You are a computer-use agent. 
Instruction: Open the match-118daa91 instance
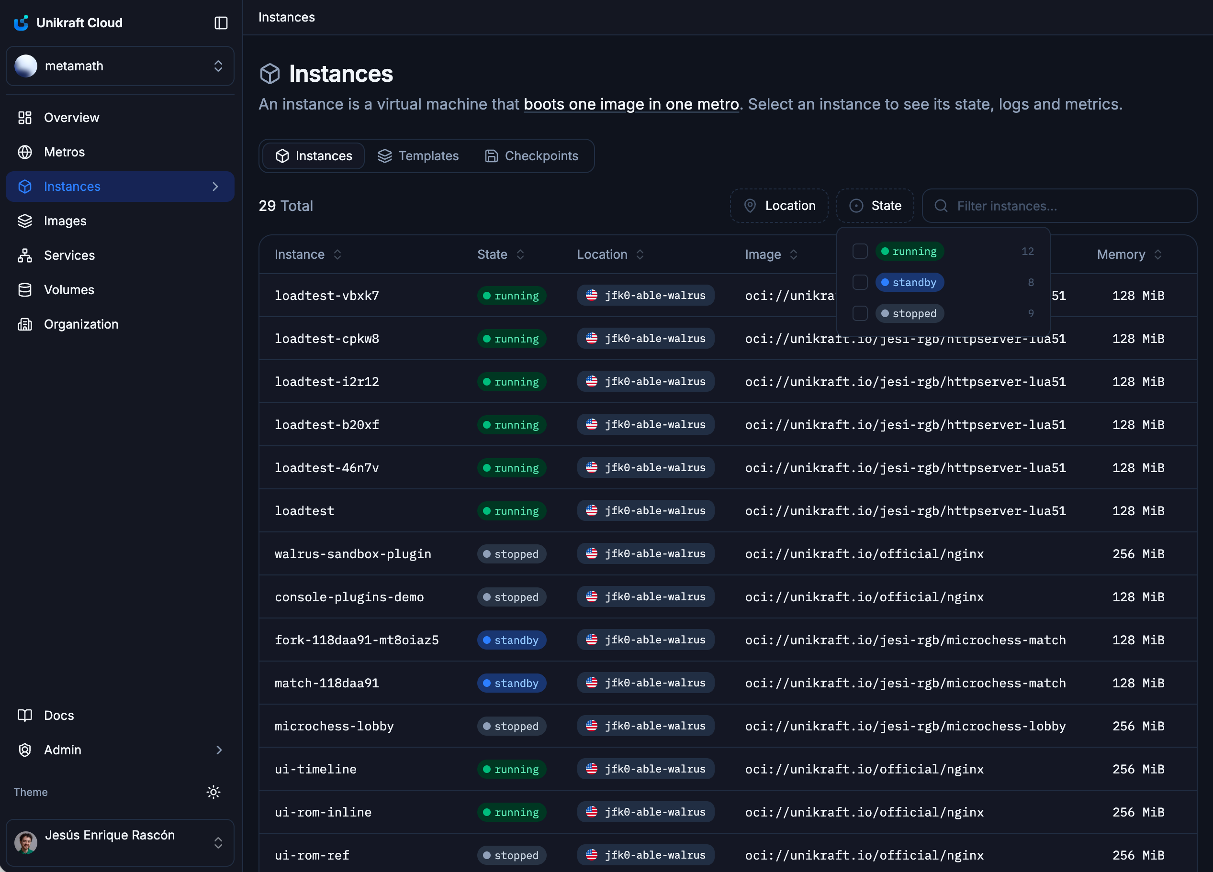[327, 683]
